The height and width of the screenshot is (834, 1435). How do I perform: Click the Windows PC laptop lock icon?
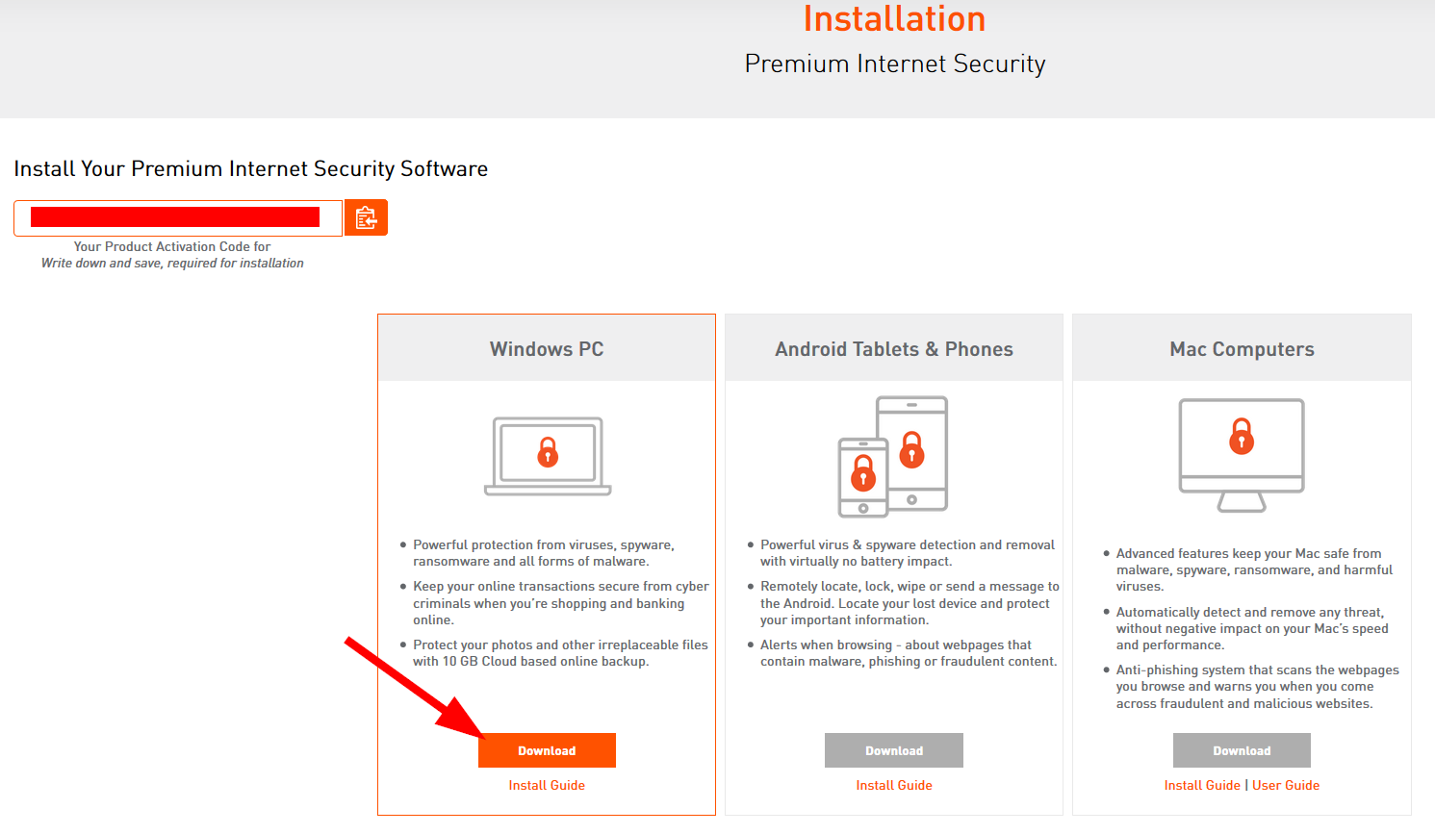click(x=548, y=456)
